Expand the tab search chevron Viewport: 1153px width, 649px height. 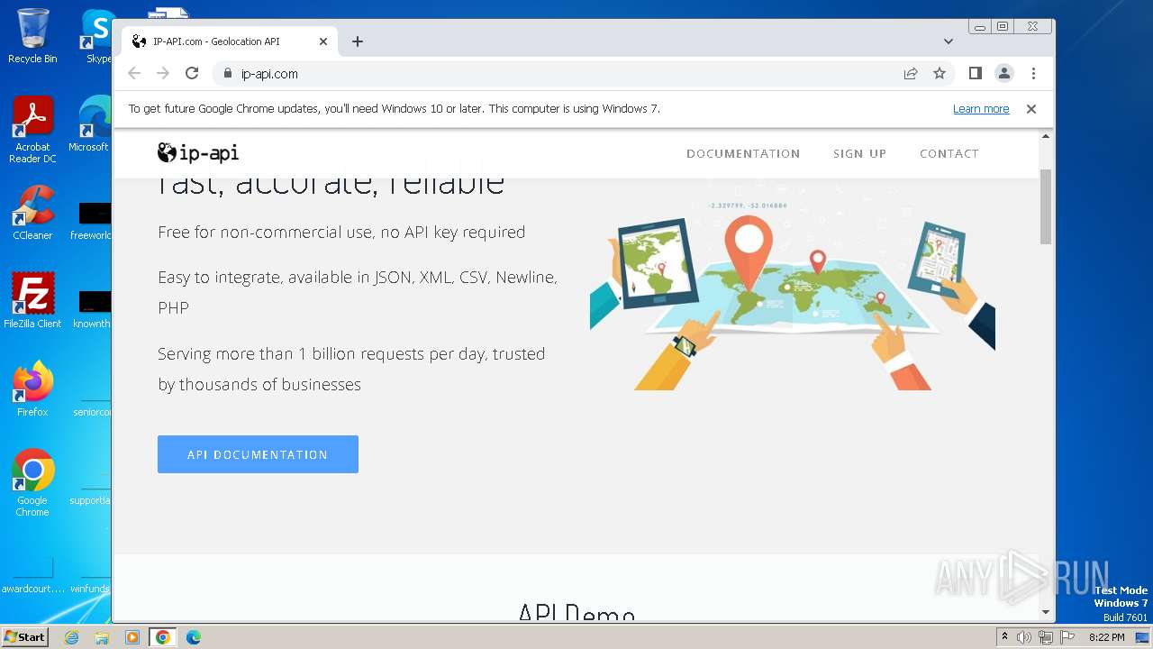[948, 41]
